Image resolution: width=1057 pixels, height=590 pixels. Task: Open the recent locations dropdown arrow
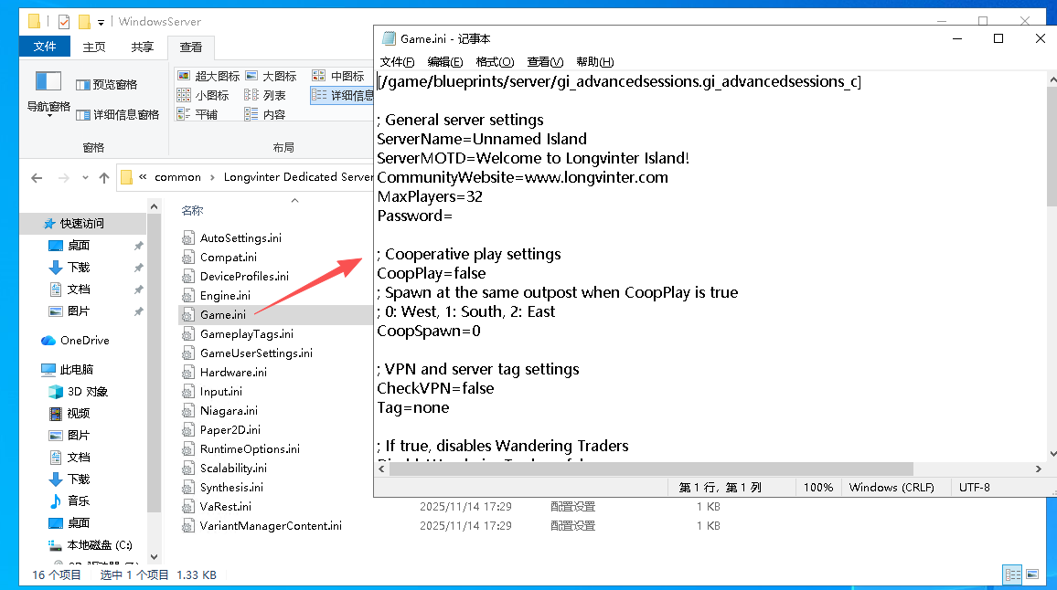(84, 178)
